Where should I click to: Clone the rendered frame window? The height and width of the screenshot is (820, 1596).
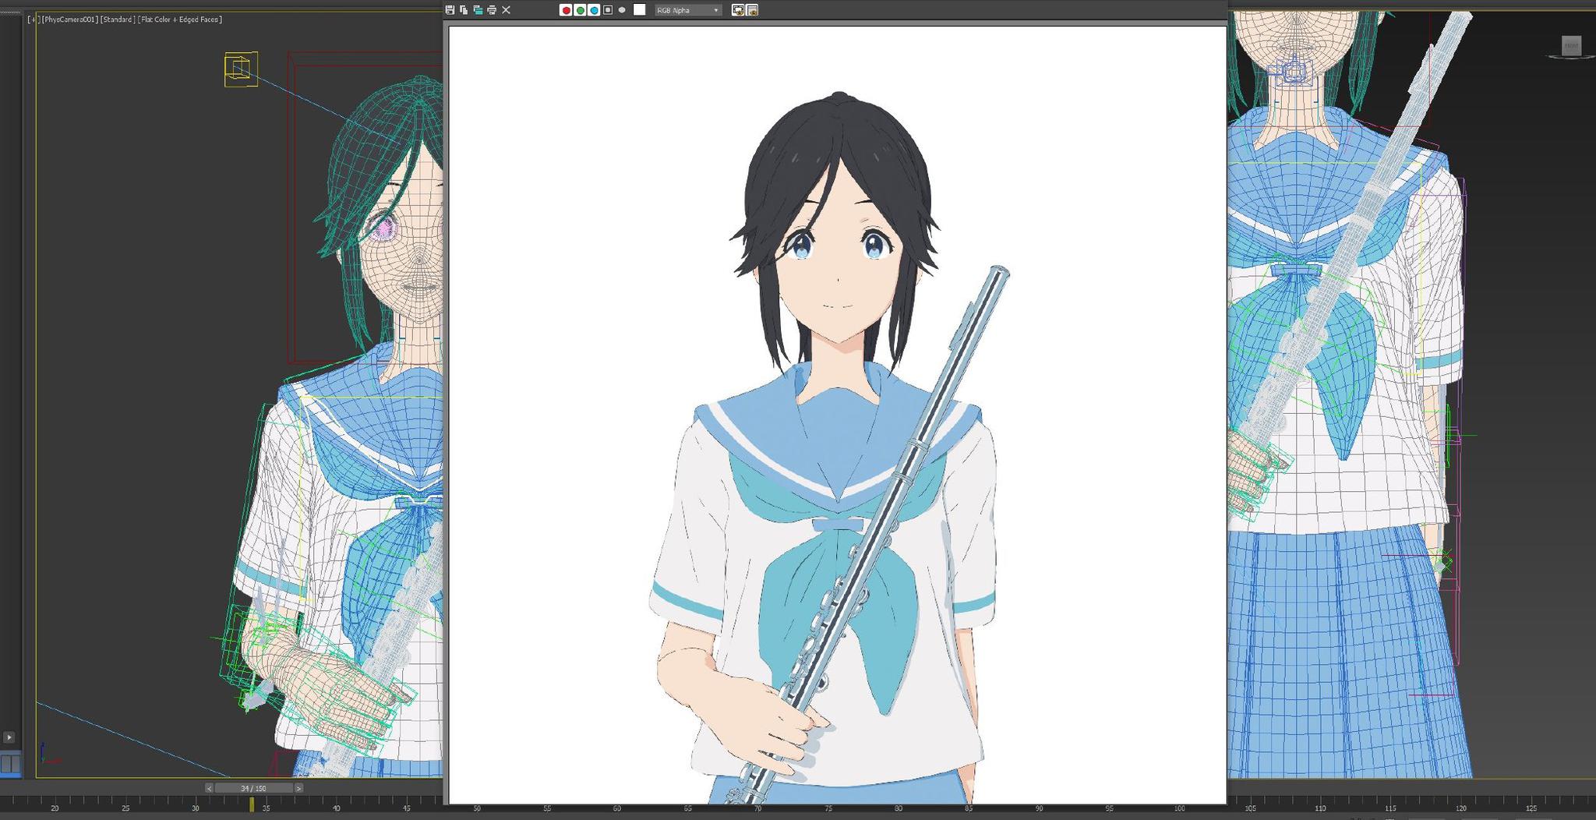[478, 10]
